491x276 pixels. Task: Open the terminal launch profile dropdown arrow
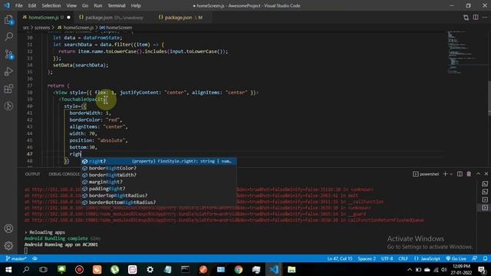451,174
